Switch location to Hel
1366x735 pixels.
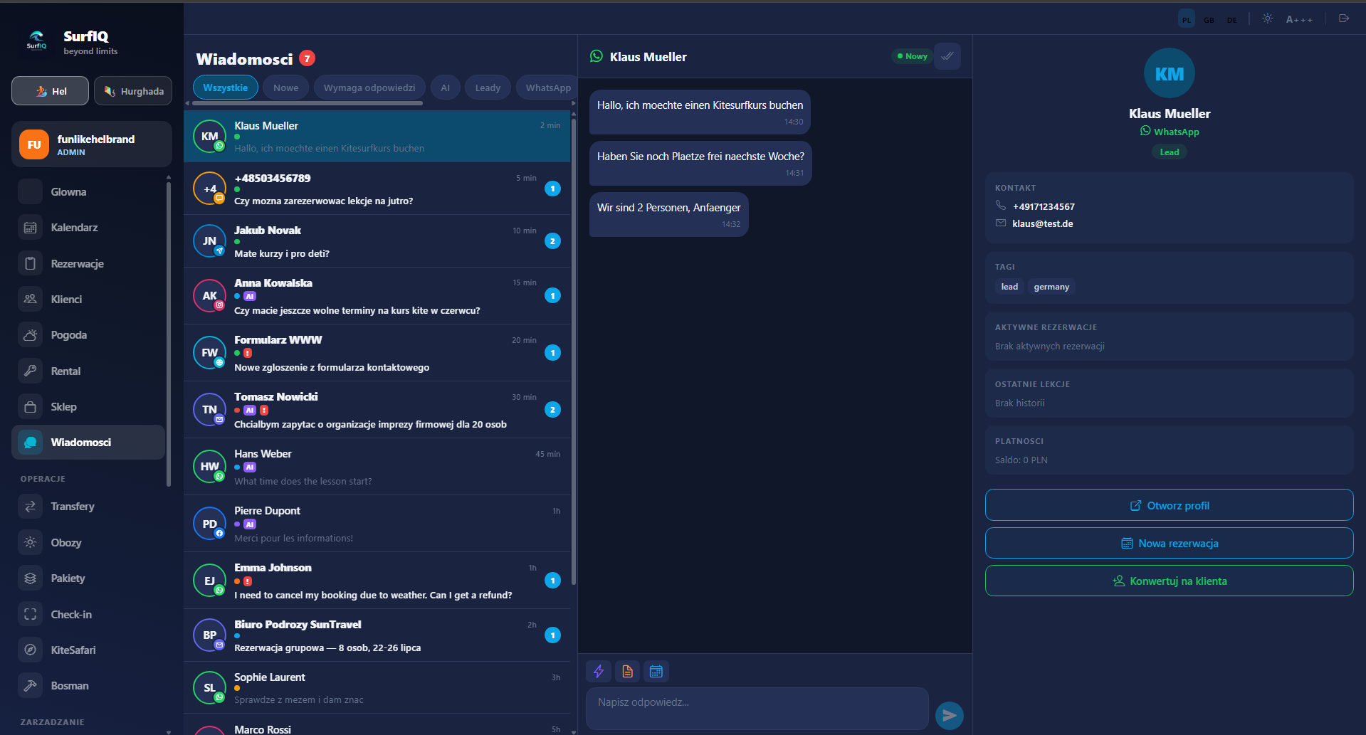pyautogui.click(x=50, y=91)
